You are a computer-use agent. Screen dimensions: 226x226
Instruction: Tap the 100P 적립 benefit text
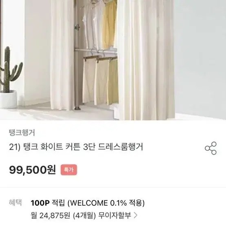[x=47, y=203]
